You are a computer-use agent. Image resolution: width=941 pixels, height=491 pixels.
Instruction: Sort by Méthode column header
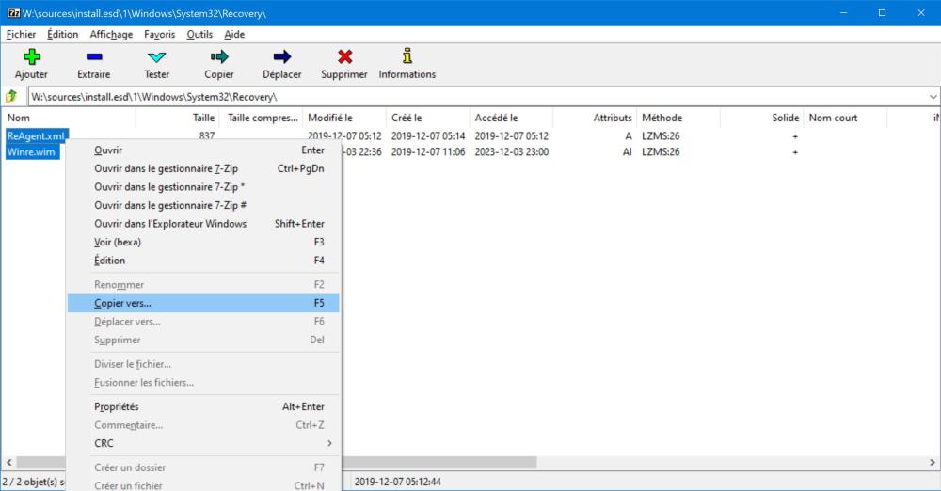point(678,118)
